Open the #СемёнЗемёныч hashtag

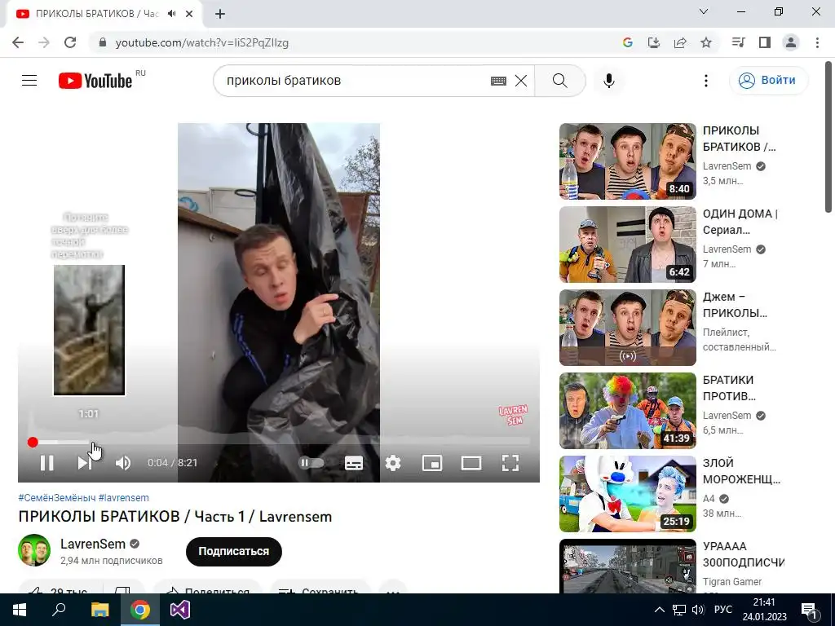[x=57, y=498]
